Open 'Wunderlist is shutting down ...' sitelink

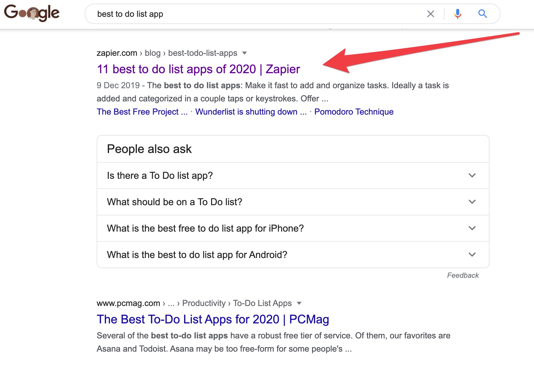(x=251, y=112)
